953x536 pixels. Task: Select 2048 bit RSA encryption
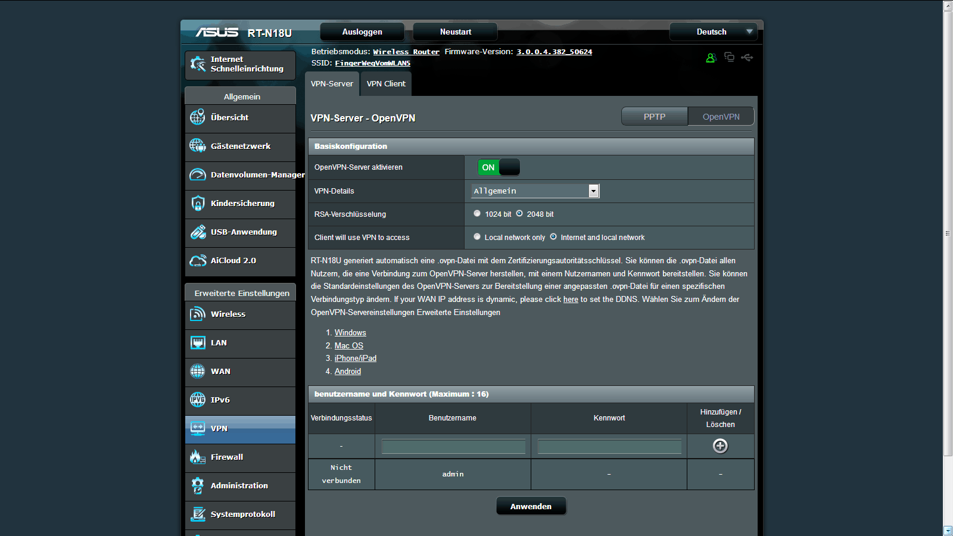click(x=519, y=213)
